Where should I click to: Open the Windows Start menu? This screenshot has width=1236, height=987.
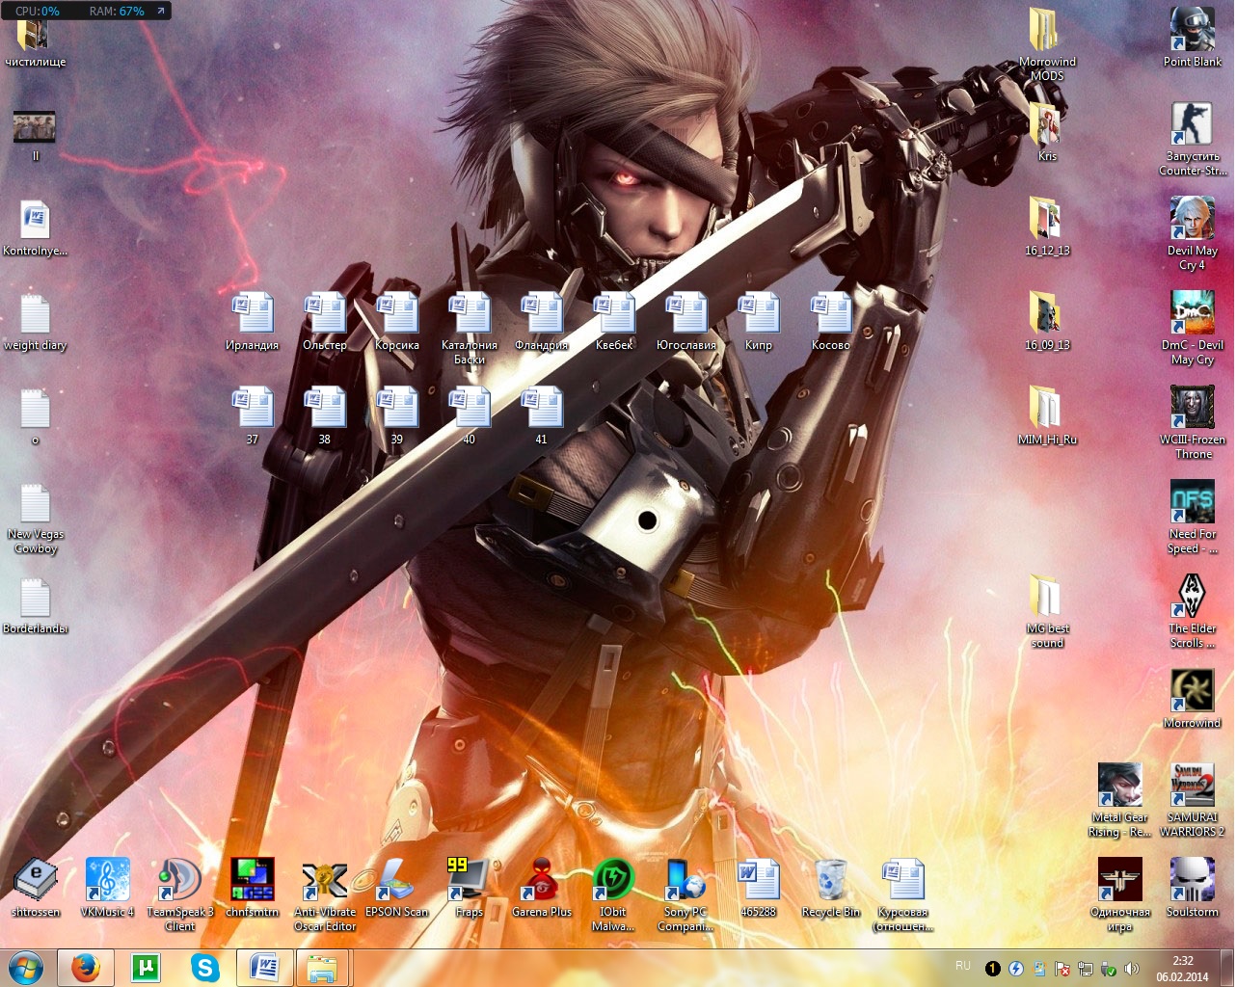click(25, 967)
